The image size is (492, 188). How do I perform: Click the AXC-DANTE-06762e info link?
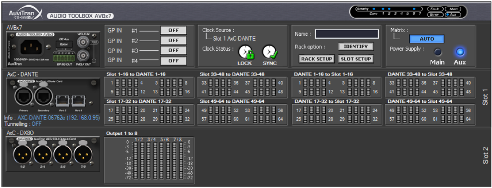(x=58, y=118)
